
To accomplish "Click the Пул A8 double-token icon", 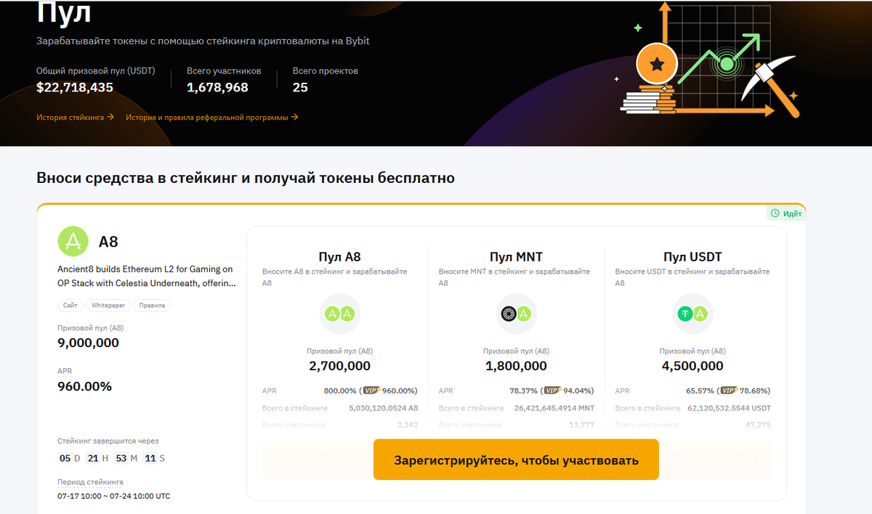I will click(339, 314).
